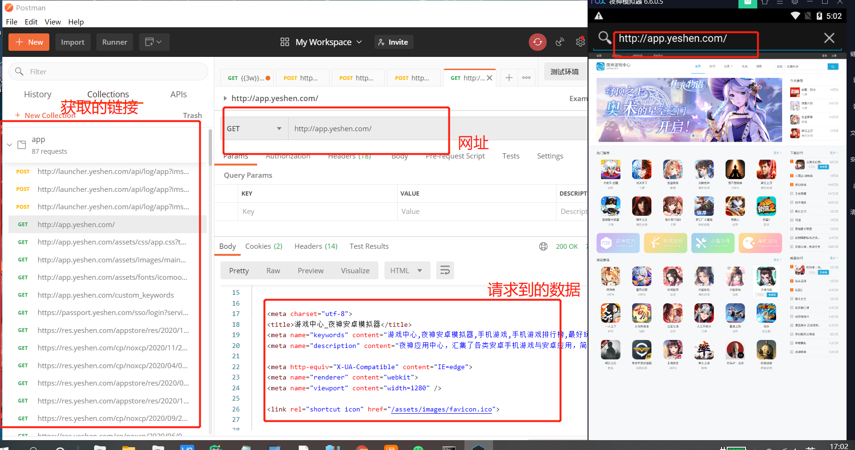Click the emulator browser search magnifier icon

coord(604,38)
